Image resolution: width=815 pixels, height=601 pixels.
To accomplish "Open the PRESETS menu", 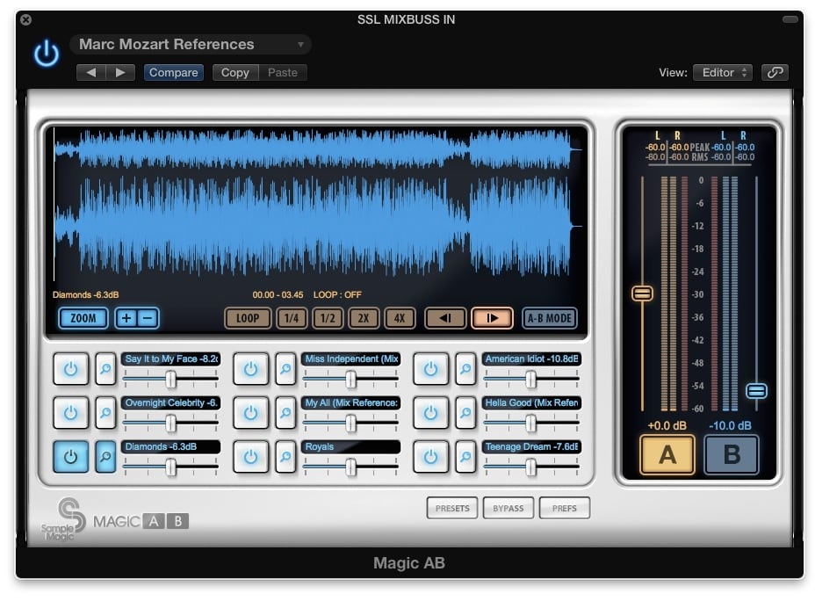I will [x=452, y=508].
